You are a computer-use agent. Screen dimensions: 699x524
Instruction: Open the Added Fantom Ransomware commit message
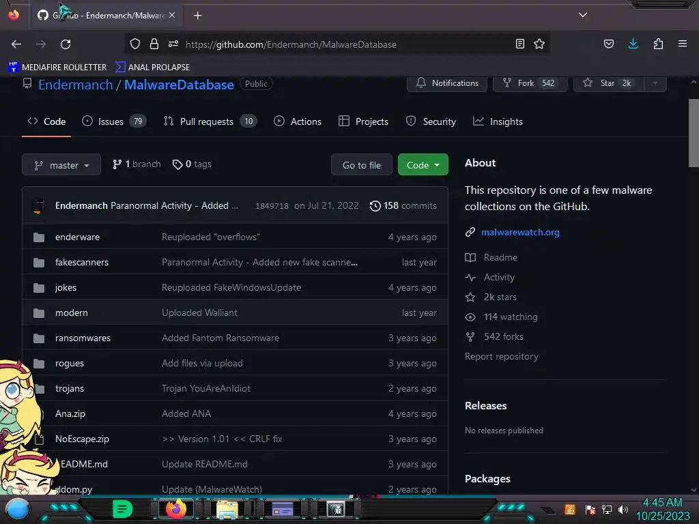220,338
